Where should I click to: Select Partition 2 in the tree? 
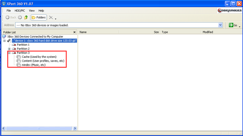pyautogui.click(x=23, y=49)
